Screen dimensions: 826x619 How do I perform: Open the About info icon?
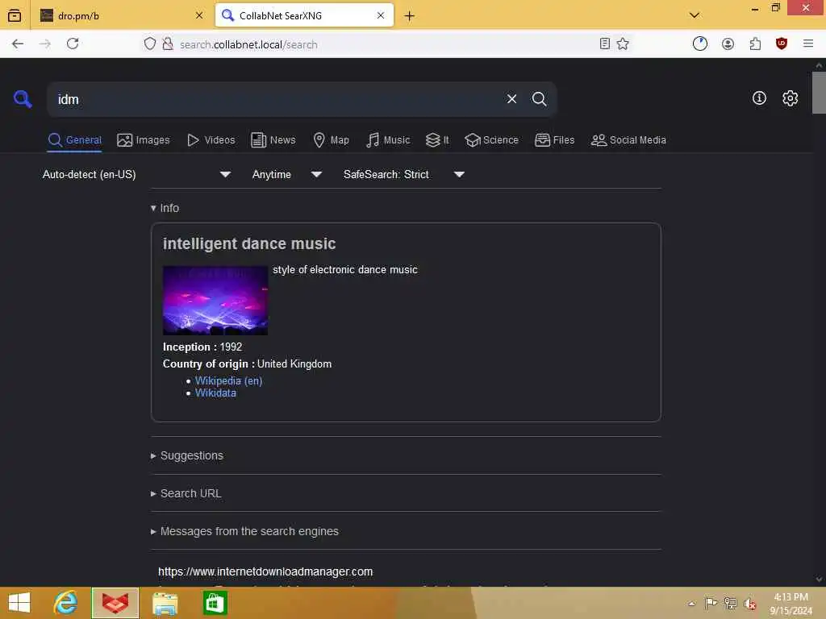pos(759,98)
